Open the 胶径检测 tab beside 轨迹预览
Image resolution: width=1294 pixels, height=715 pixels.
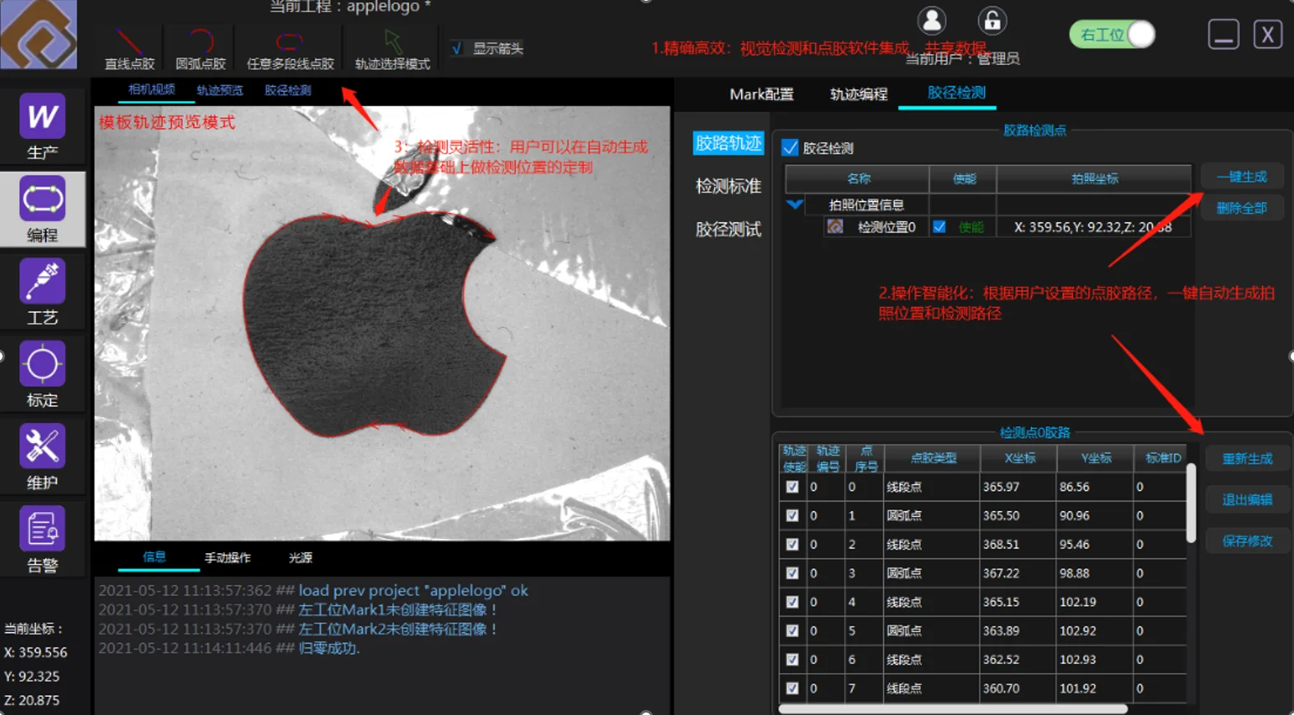click(x=288, y=90)
